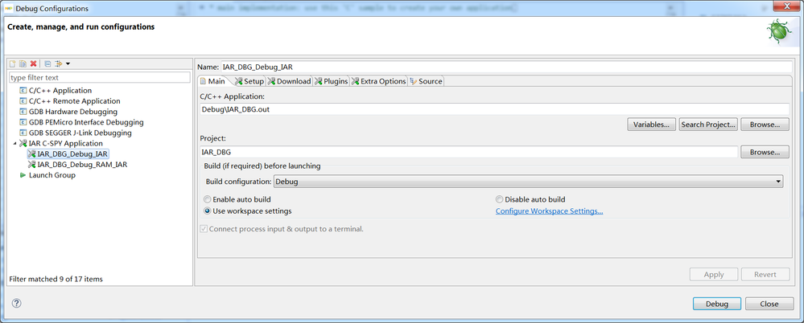Switch to the Main tab

pyautogui.click(x=212, y=81)
